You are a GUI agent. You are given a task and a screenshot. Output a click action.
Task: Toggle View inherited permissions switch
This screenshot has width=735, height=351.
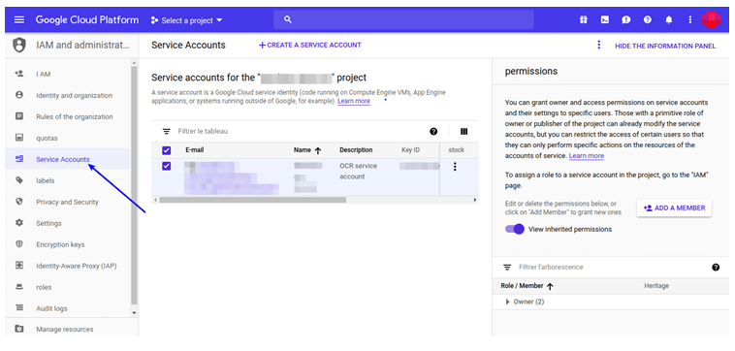tap(514, 229)
